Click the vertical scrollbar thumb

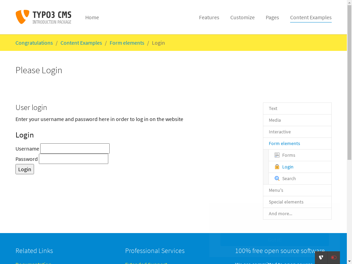(x=349, y=82)
